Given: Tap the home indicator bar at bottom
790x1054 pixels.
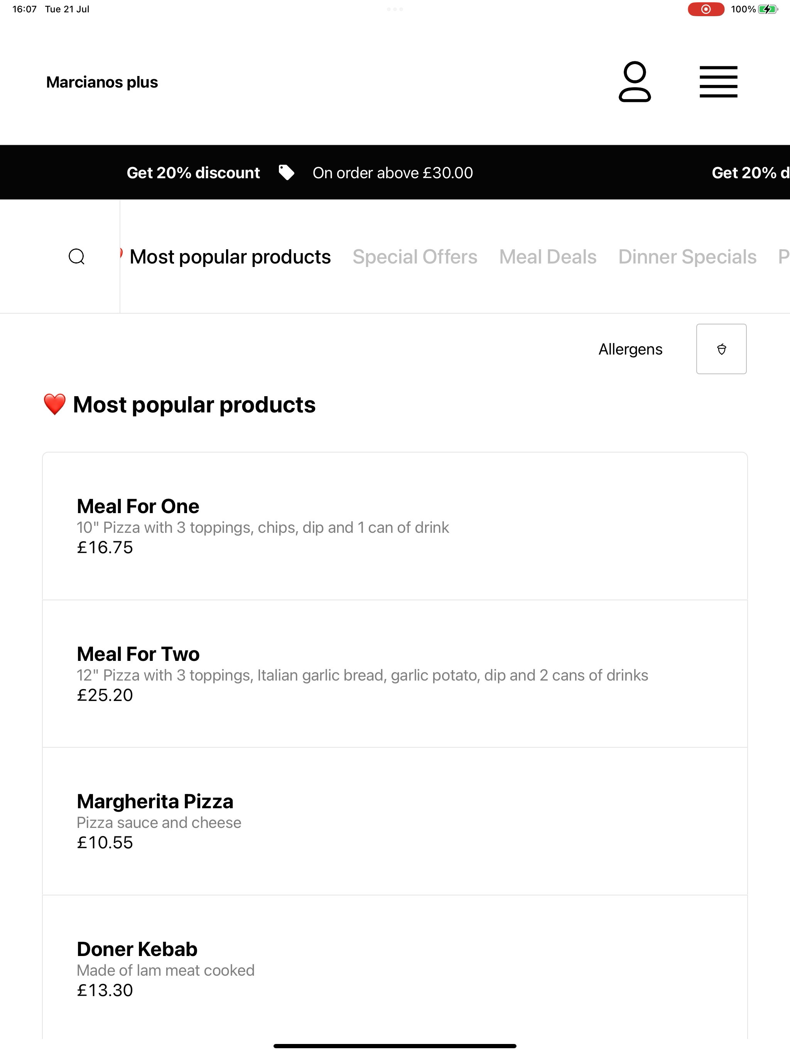Looking at the screenshot, I should [x=395, y=1046].
